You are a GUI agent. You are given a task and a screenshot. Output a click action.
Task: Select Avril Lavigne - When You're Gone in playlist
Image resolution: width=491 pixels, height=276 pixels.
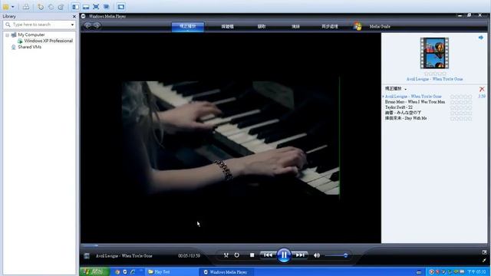[413, 97]
